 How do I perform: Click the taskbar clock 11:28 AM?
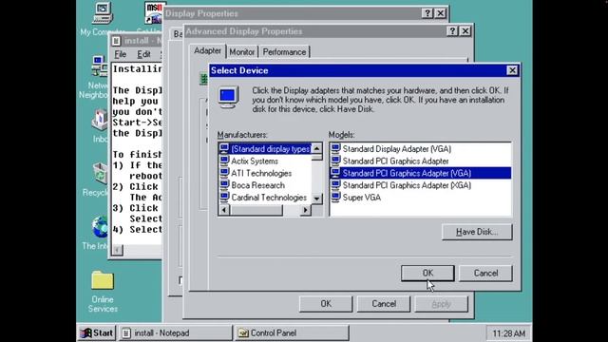click(x=509, y=333)
